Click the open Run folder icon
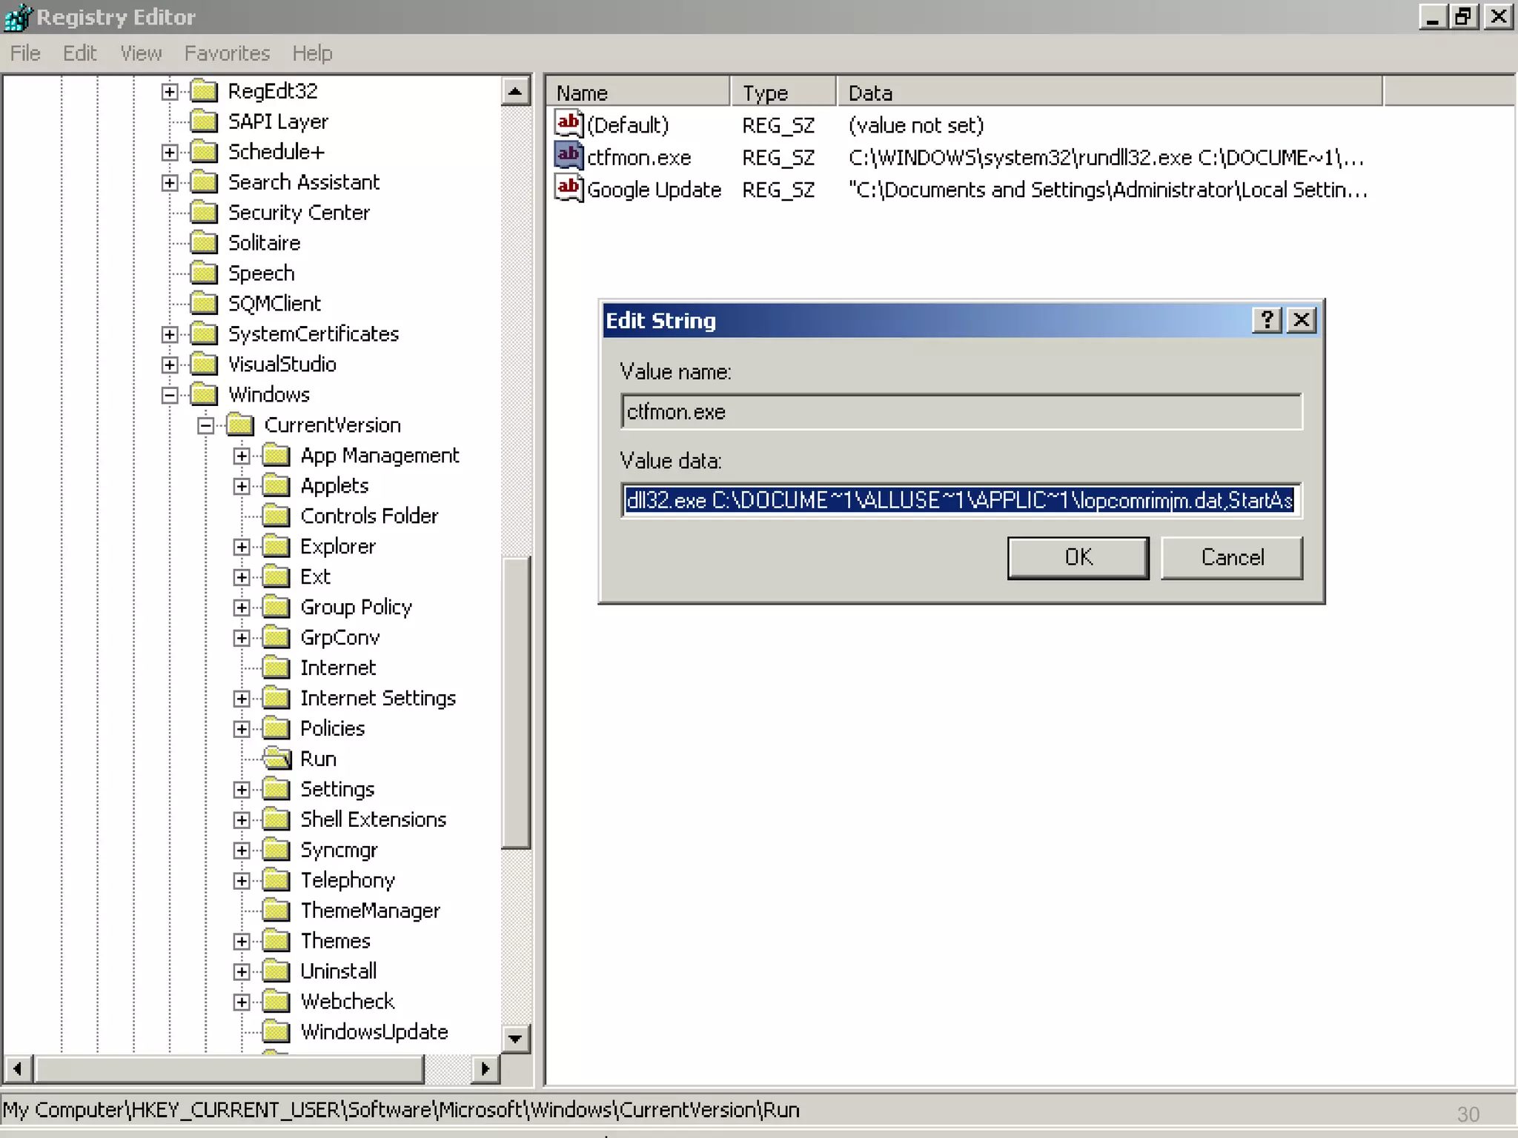This screenshot has height=1138, width=1518. tap(278, 759)
